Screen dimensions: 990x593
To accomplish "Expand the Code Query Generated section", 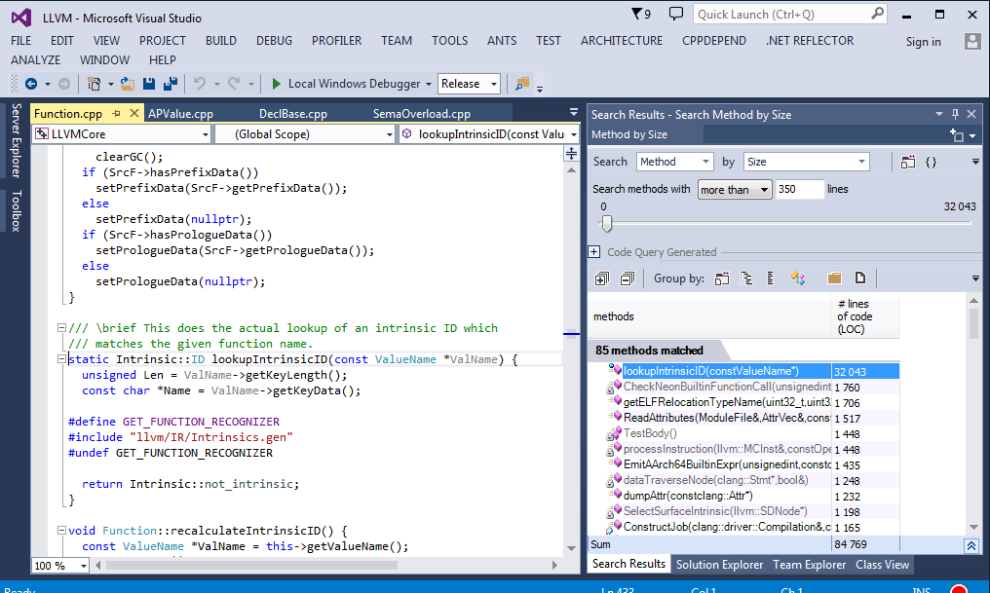I will (x=594, y=252).
